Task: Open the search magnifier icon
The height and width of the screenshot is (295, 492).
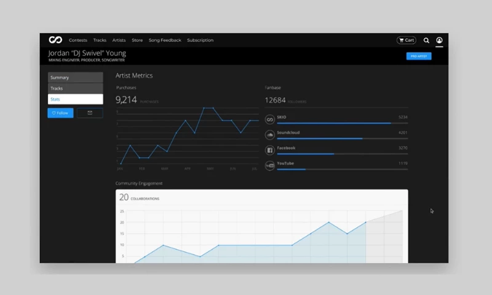Action: coord(426,41)
